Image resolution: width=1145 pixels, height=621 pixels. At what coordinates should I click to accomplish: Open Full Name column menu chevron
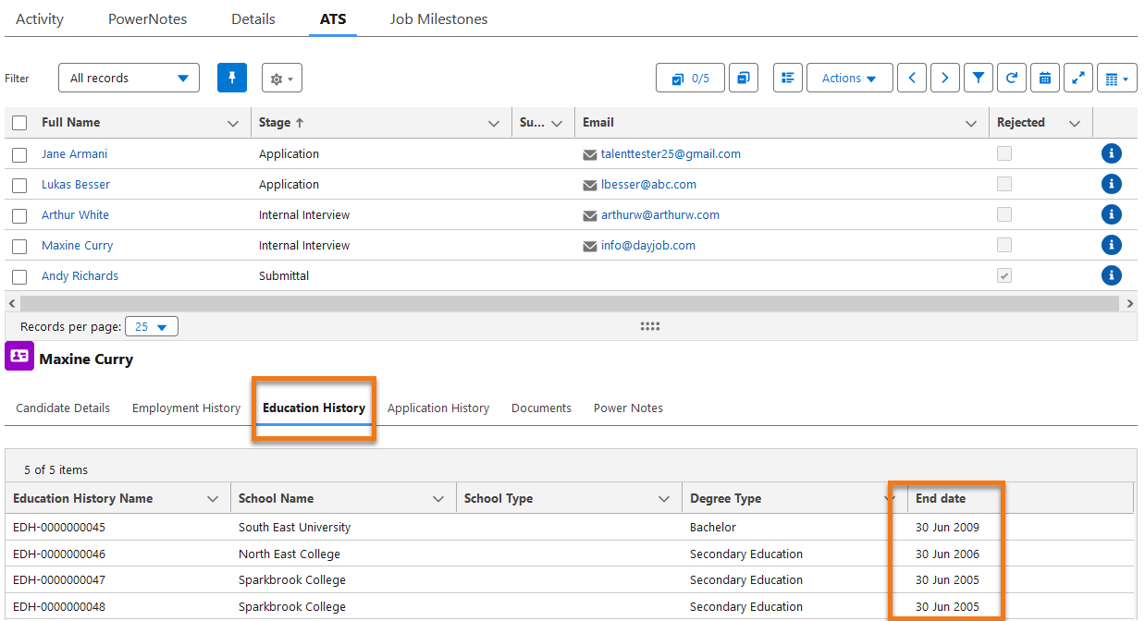233,123
